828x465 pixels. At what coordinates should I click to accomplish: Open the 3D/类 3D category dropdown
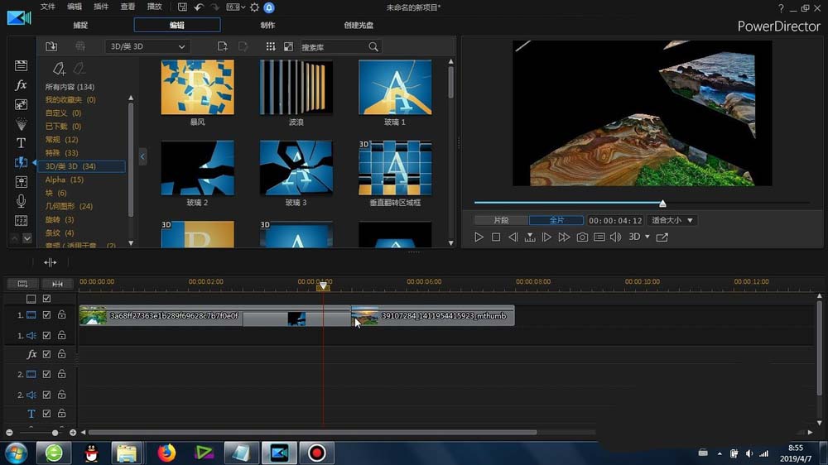[147, 47]
